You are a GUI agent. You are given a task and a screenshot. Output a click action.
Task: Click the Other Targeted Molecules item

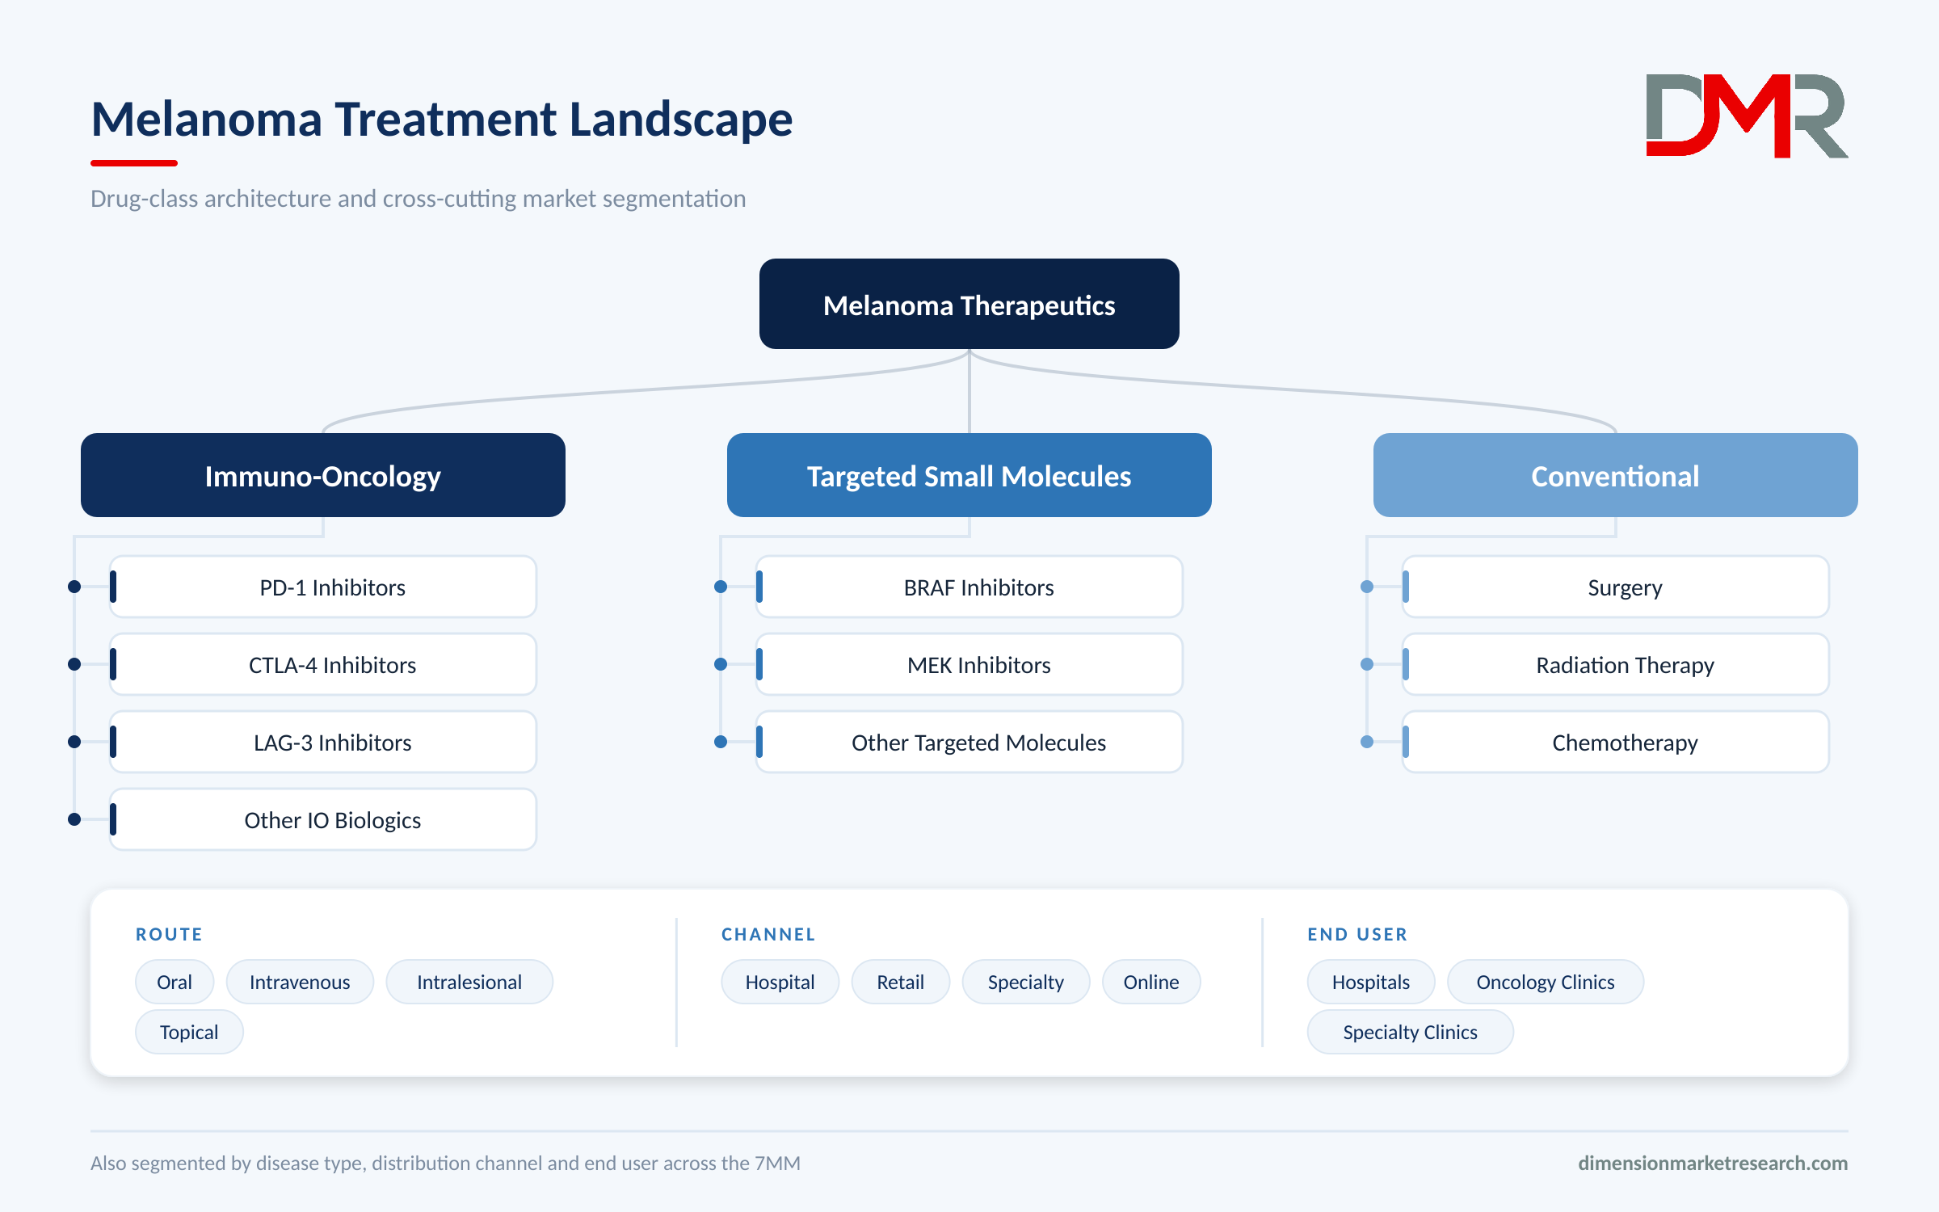(969, 742)
